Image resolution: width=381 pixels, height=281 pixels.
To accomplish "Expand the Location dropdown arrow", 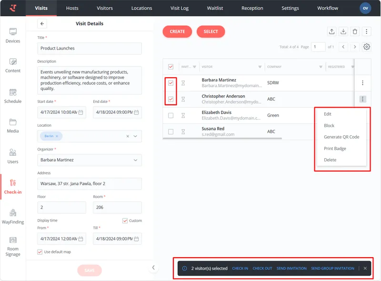I will point(135,136).
